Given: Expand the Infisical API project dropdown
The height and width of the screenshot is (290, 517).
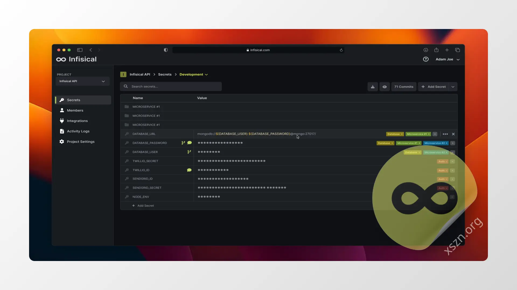Looking at the screenshot, I should point(82,81).
